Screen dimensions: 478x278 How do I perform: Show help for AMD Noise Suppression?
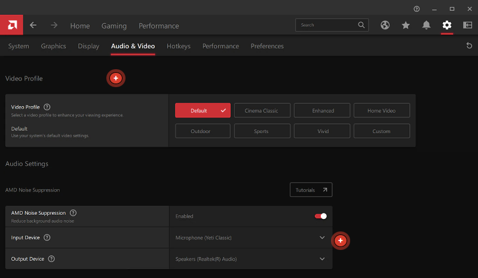pos(73,213)
